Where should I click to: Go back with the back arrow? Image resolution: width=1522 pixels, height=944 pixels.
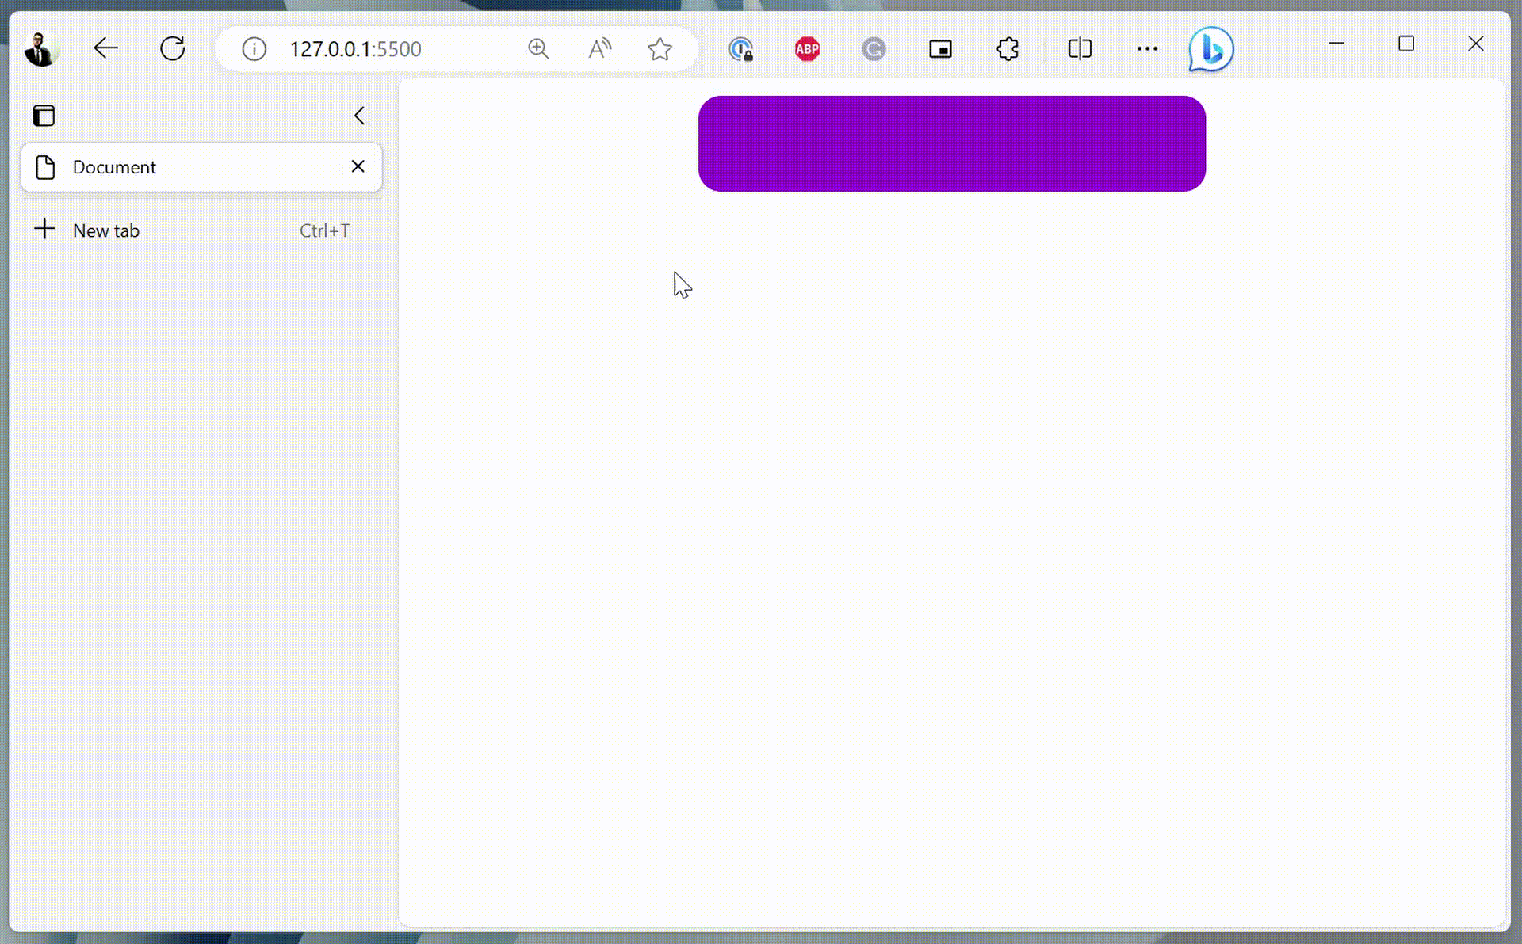(x=105, y=49)
